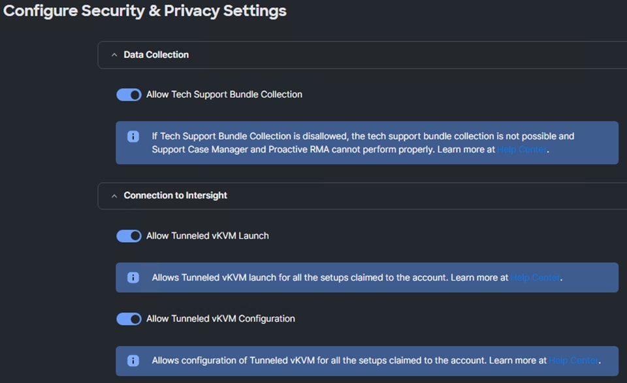Screen dimensions: 627x383
Task: Click Allow Tunneled vKVM Launch label
Action: (x=208, y=236)
